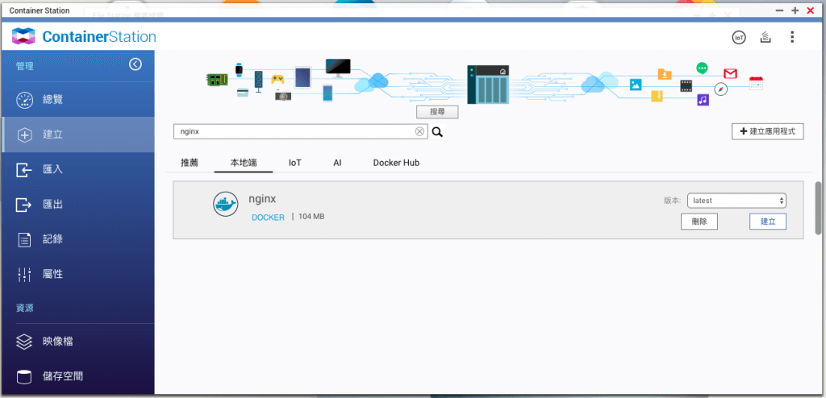
Task: Select the AI tab
Action: (x=337, y=163)
